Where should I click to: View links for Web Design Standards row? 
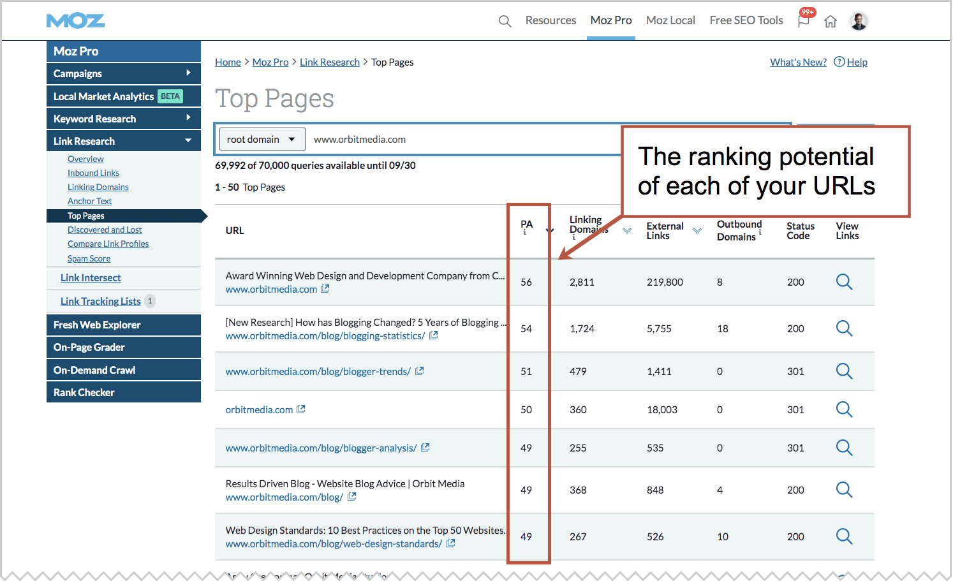point(844,536)
